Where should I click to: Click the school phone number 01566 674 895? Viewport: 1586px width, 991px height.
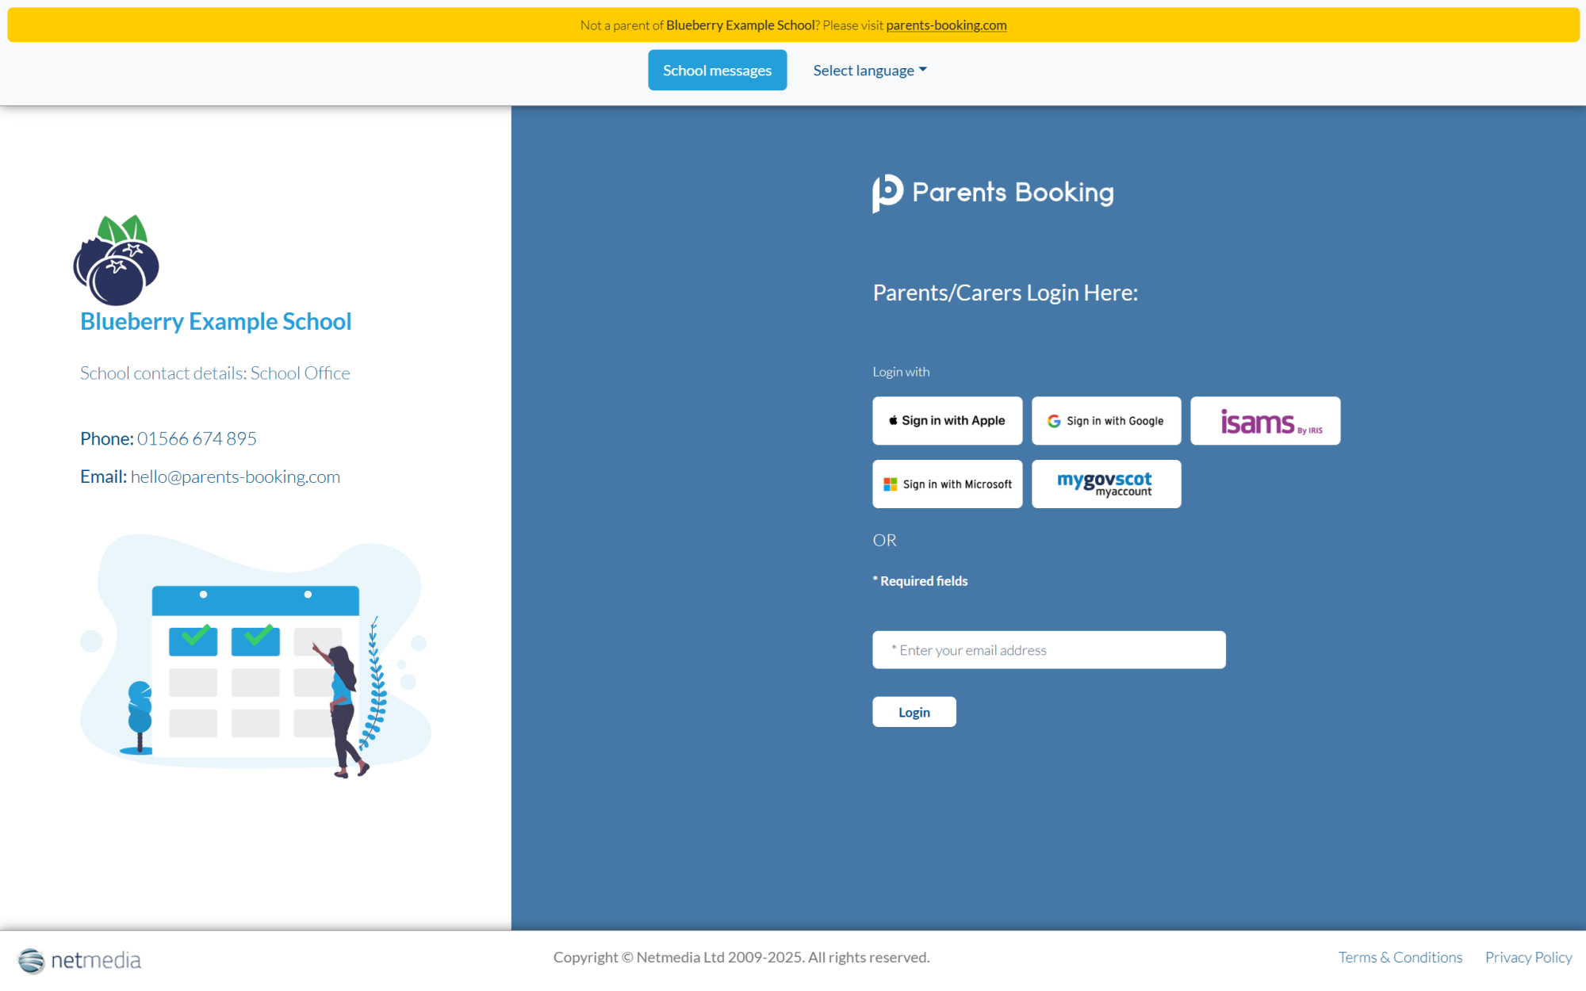pyautogui.click(x=197, y=438)
